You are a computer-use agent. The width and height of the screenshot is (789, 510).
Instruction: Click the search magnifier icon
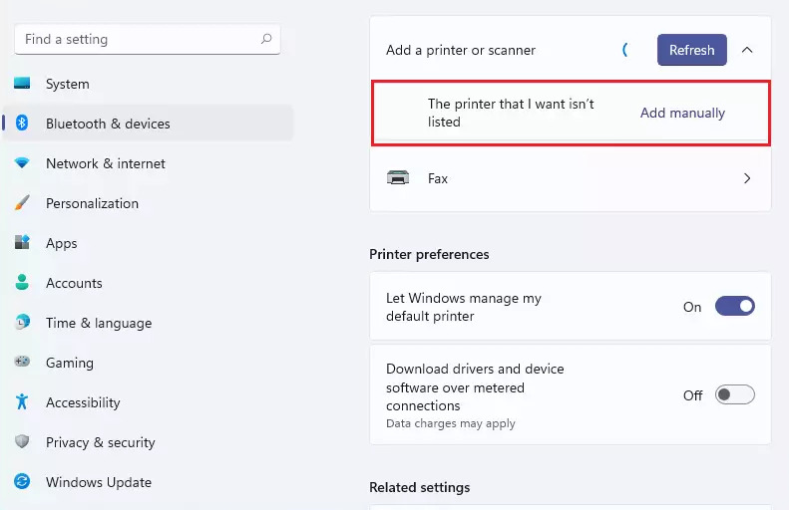[x=266, y=40]
